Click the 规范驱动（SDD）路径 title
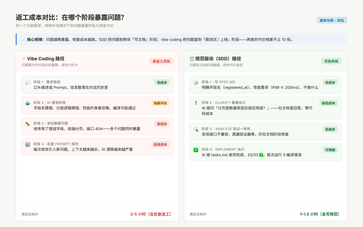 [218, 59]
